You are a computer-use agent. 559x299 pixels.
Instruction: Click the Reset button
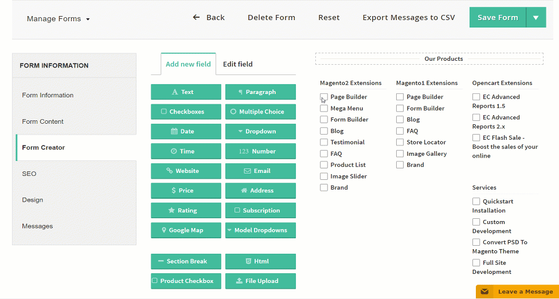329,17
